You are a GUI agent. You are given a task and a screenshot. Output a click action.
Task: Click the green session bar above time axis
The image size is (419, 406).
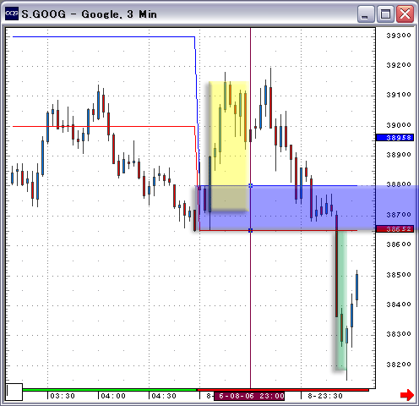pos(109,390)
